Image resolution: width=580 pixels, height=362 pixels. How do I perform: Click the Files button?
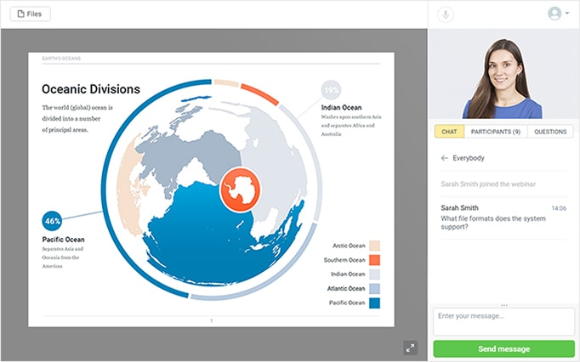tap(30, 14)
